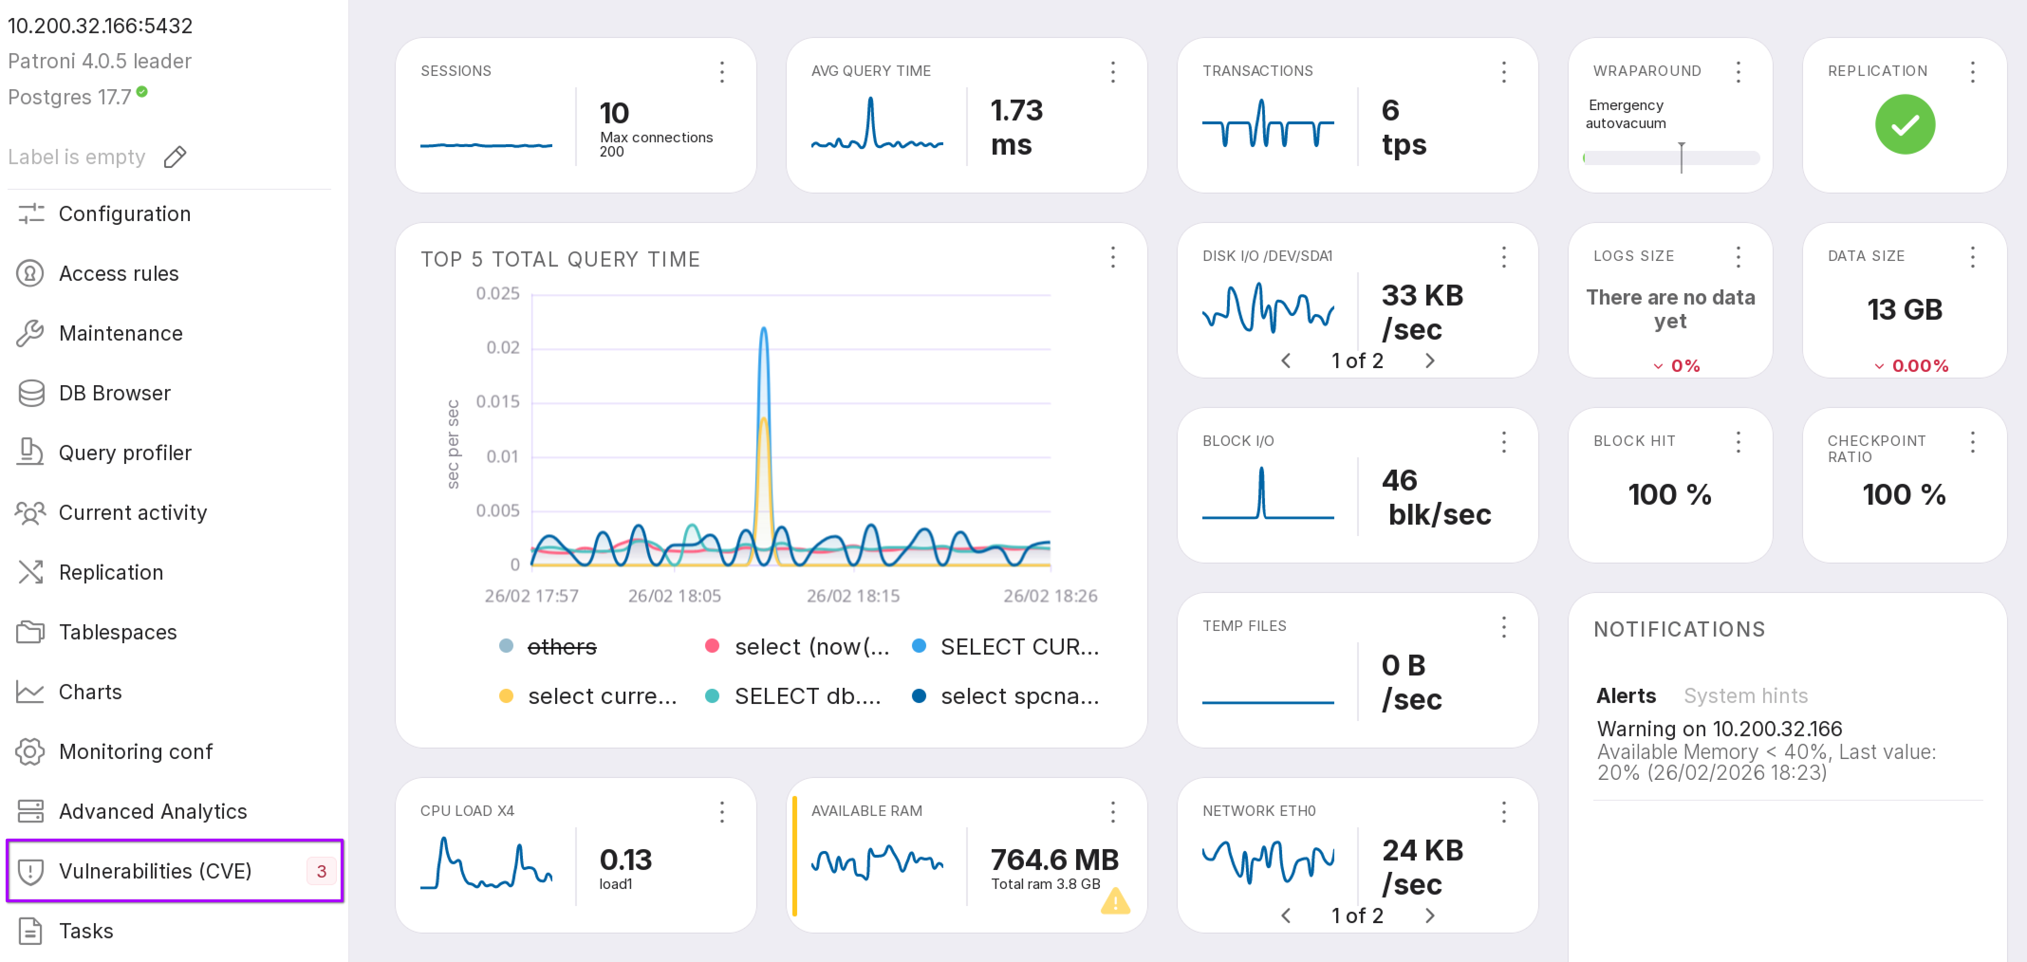The height and width of the screenshot is (962, 2027).
Task: Open Sessions card three-dot menu
Action: (722, 72)
